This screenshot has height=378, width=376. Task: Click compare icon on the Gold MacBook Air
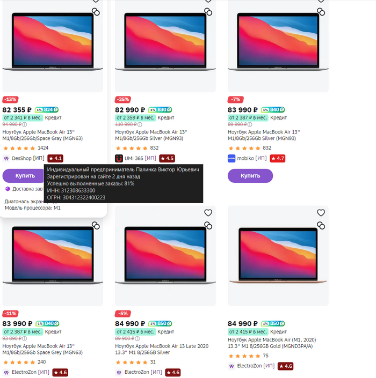click(321, 226)
